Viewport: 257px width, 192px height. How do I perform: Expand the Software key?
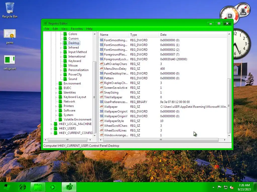pyautogui.click(x=56, y=111)
